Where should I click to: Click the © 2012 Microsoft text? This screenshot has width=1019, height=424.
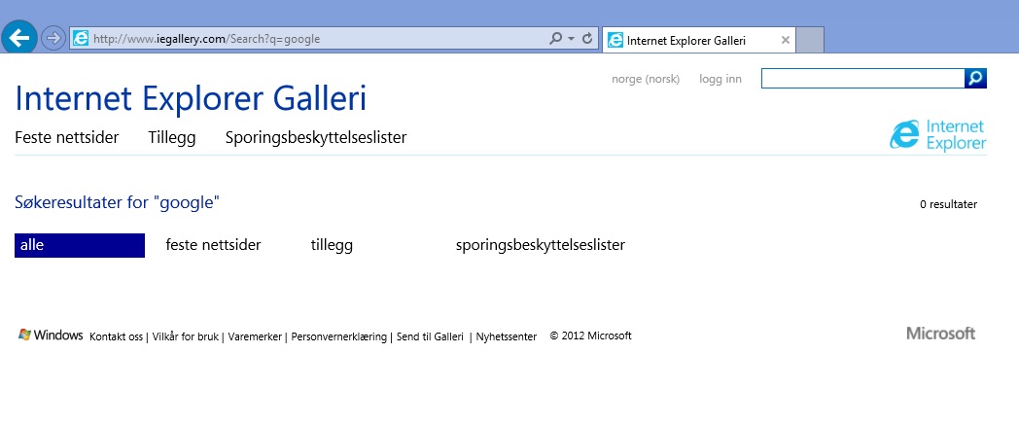591,336
